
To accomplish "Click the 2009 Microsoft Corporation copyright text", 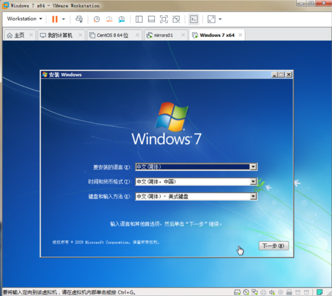I will pos(105,242).
